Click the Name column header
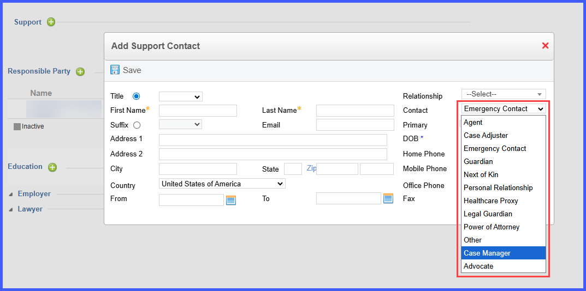 (41, 93)
